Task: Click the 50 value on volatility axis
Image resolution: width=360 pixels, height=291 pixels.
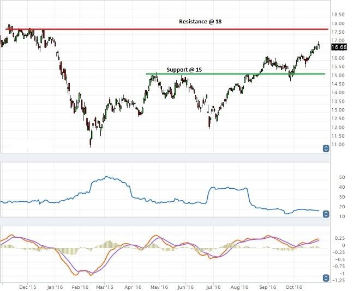Action: point(342,177)
